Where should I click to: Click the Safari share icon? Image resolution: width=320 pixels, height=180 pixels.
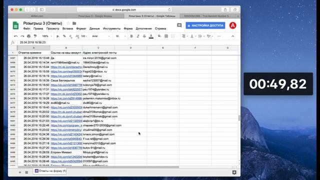point(225,9)
